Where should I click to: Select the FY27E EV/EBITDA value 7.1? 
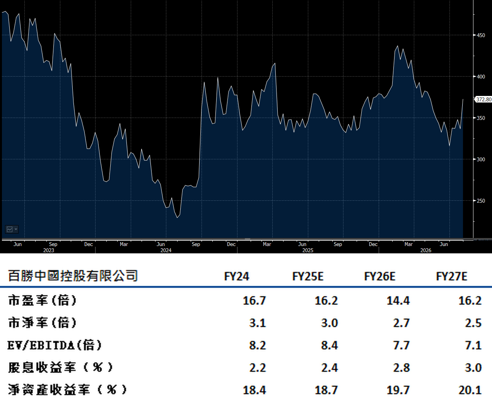click(473, 345)
